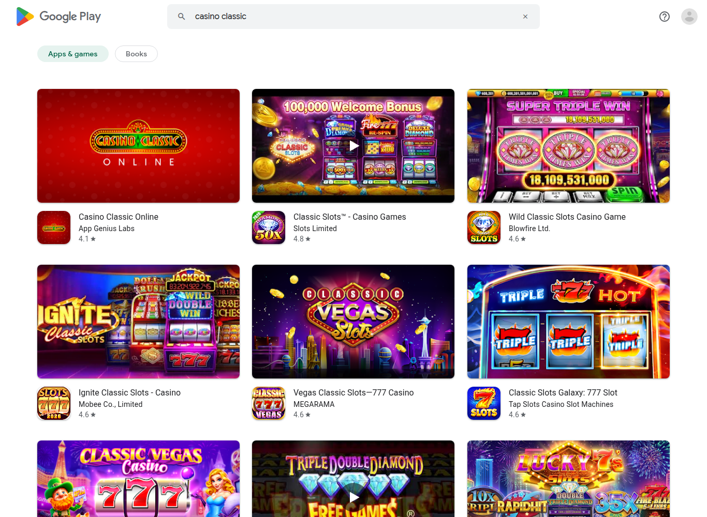707x517 pixels.
Task: Switch to the Books filter
Action: coord(136,54)
